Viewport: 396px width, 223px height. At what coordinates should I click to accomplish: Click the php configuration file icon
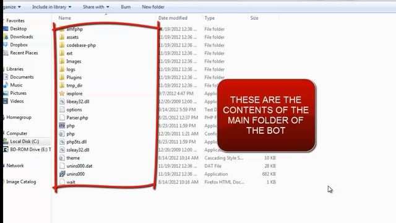click(62, 134)
